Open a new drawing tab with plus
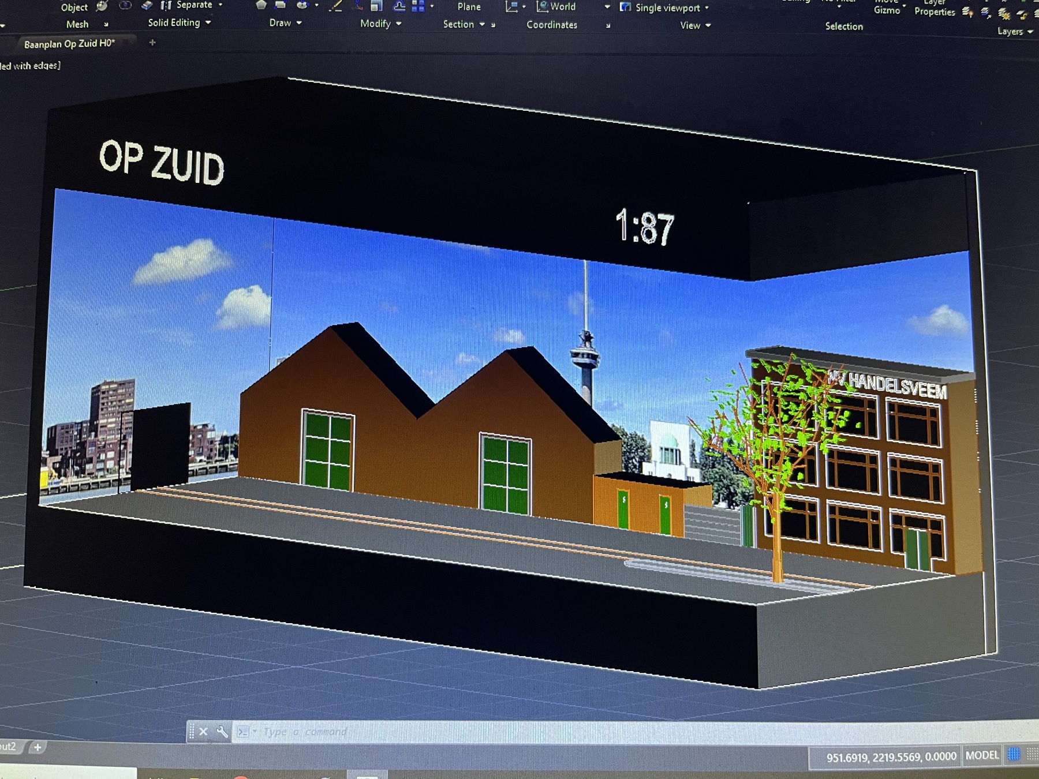 tap(152, 42)
